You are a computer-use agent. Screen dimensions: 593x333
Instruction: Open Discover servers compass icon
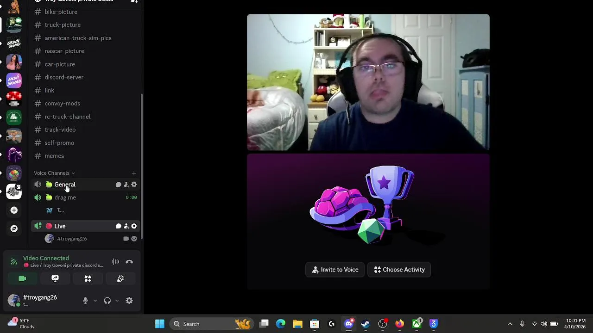tap(14, 228)
